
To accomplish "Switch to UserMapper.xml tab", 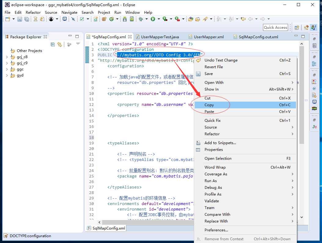I will [x=206, y=37].
